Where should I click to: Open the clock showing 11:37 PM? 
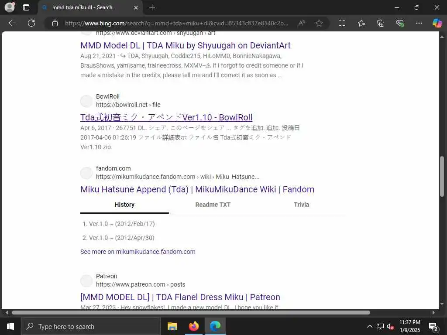point(409,326)
